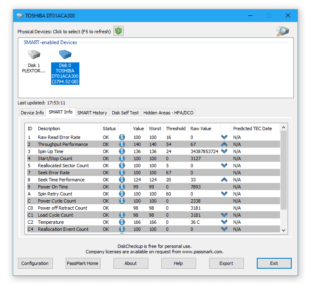Click down arrow icon in Reallocated Sector Count row
The height and width of the screenshot is (287, 315).
pos(224,165)
